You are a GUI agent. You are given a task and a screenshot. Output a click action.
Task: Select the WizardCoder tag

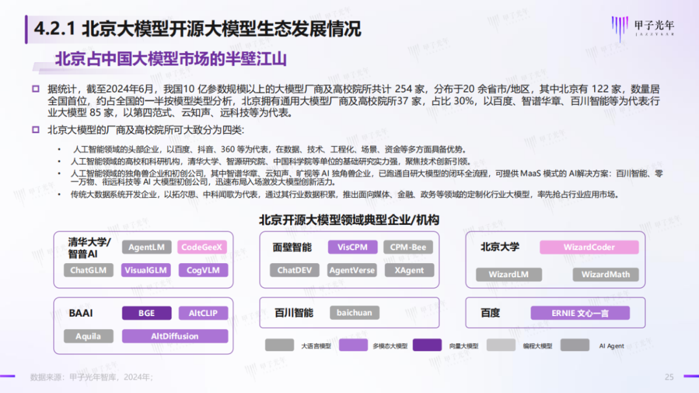tap(590, 247)
